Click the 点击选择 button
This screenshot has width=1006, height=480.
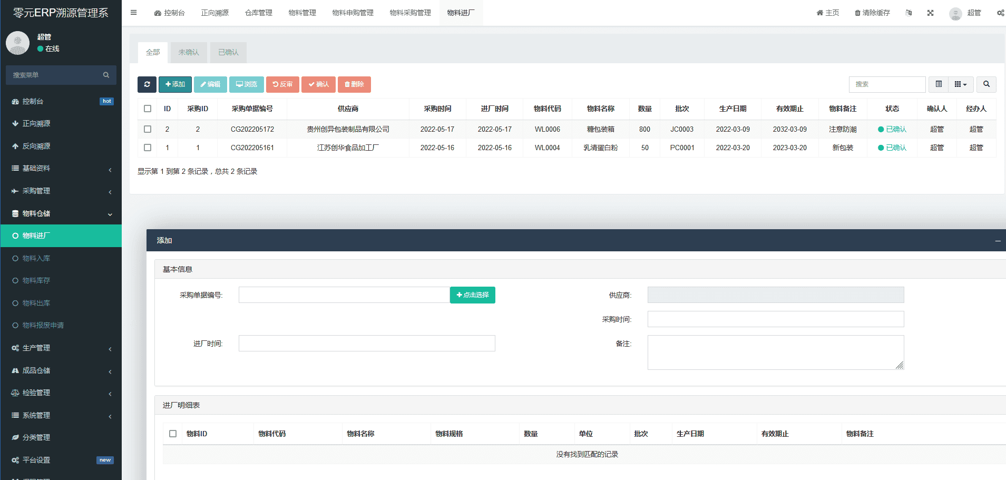tap(472, 295)
